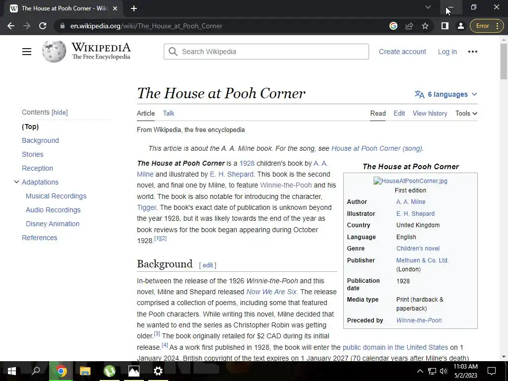This screenshot has height=381, width=508.
Task: Open uTorrent from the taskbar
Action: pos(110,371)
